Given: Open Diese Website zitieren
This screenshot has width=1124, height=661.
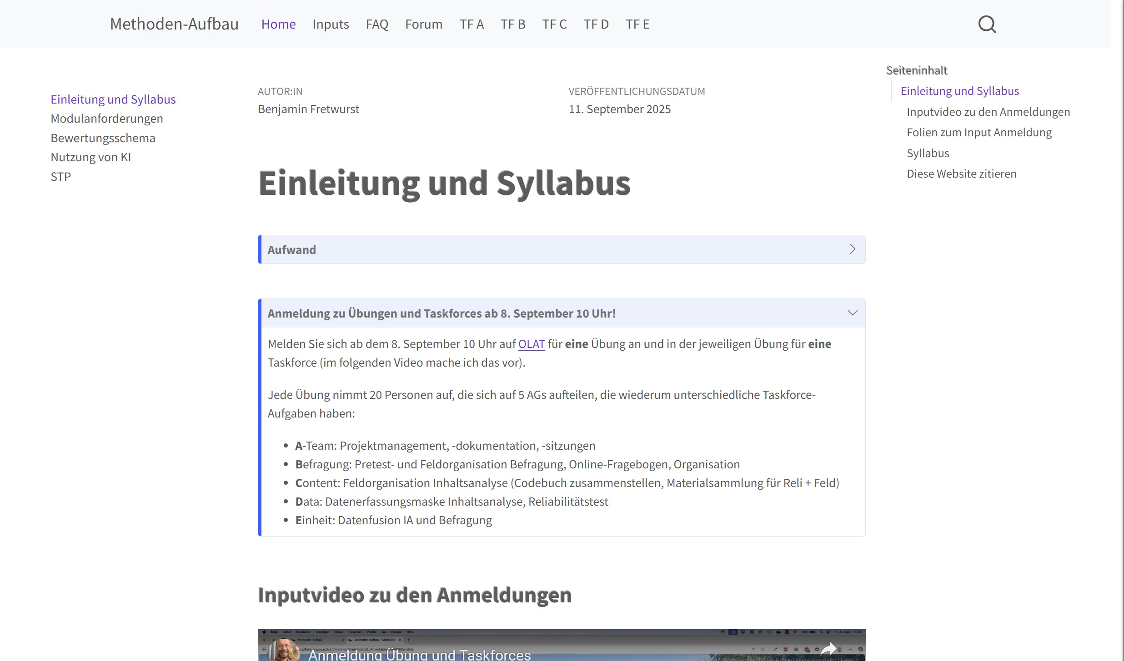Looking at the screenshot, I should click(961, 173).
